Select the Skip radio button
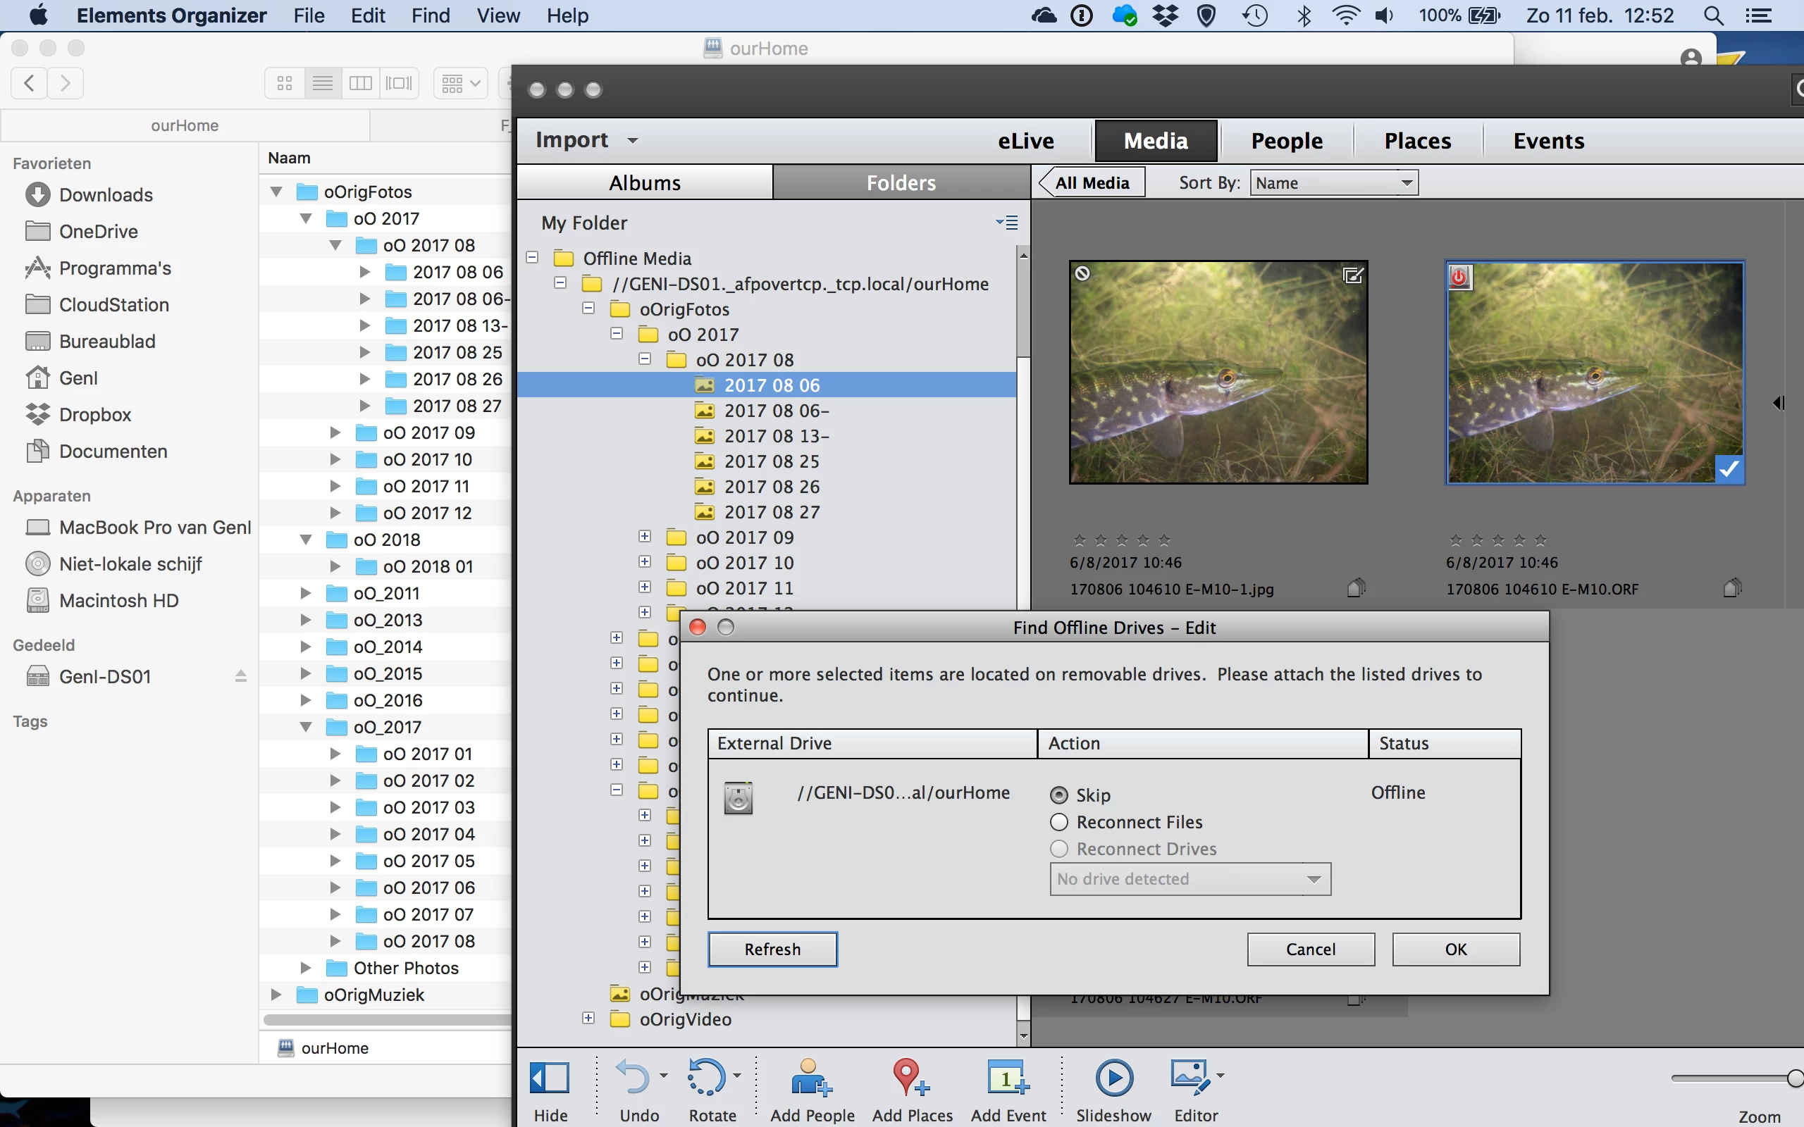Image resolution: width=1804 pixels, height=1127 pixels. tap(1058, 795)
